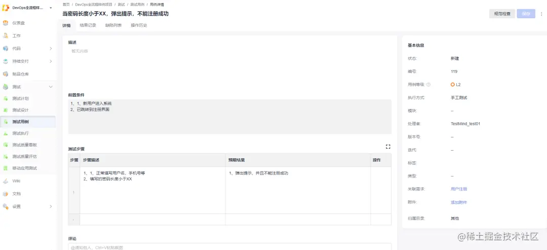Viewport: 547px width, 250px height.
Task: Click the test case title text
Action: pos(115,14)
